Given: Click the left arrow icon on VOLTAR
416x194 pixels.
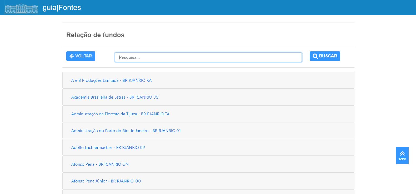Looking at the screenshot, I should [72, 56].
